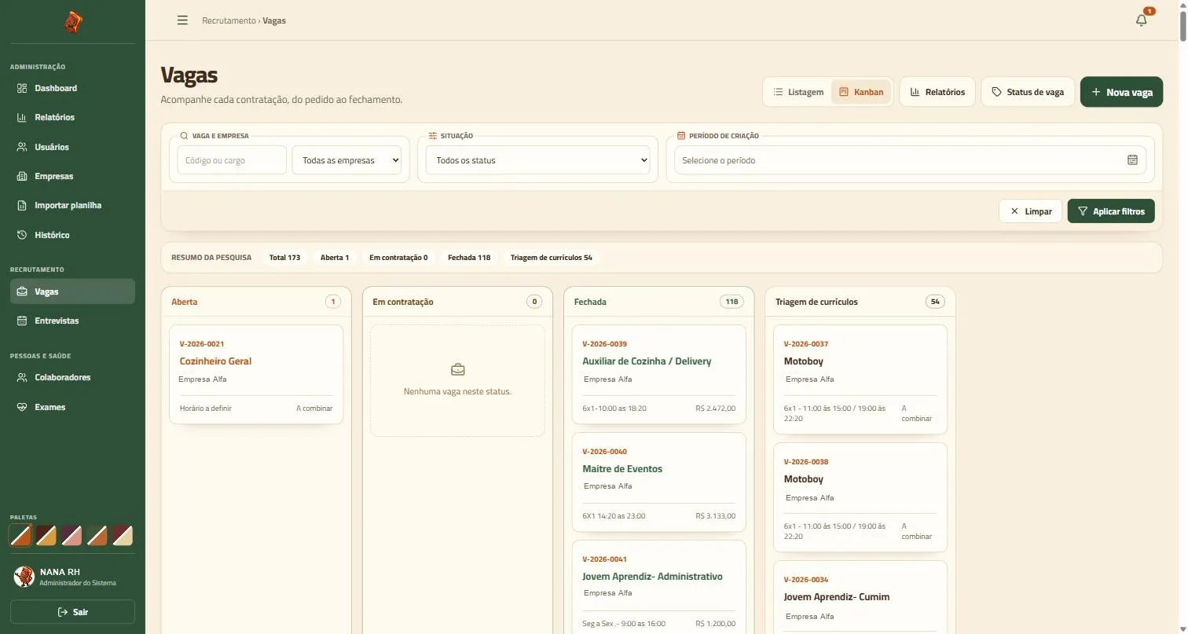The height and width of the screenshot is (634, 1188).
Task: Open the Cozinheiro Geral job card
Action: click(x=256, y=375)
